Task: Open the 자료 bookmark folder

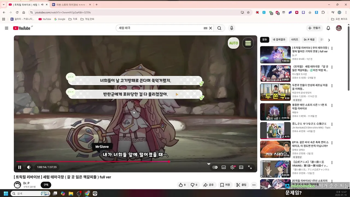Action: (x=73, y=19)
